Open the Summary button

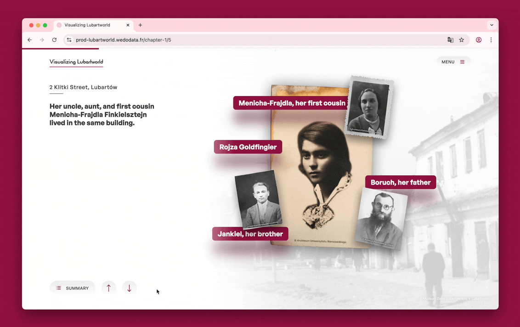[73, 288]
